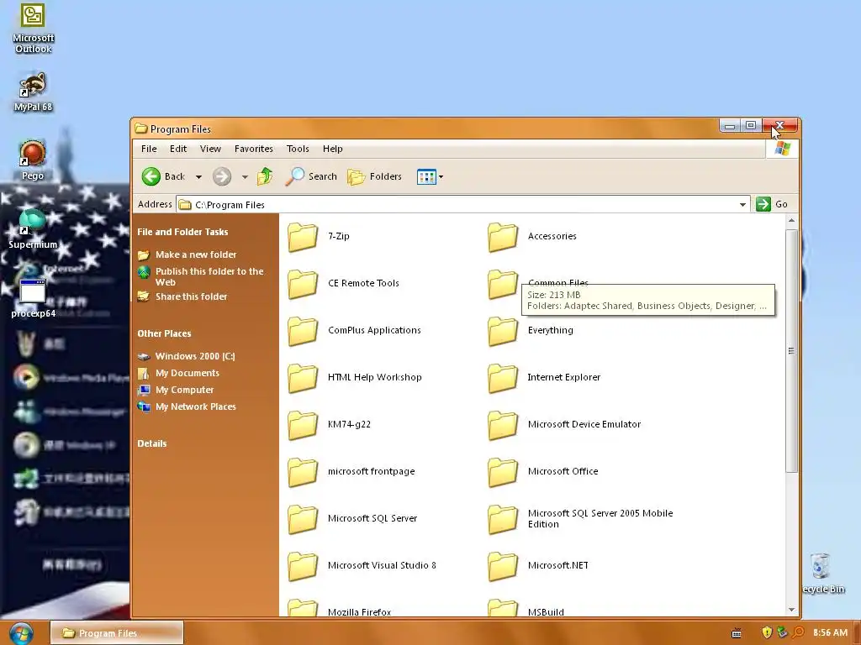Select the ComPlus Applications folder
This screenshot has width=861, height=645.
tap(354, 331)
